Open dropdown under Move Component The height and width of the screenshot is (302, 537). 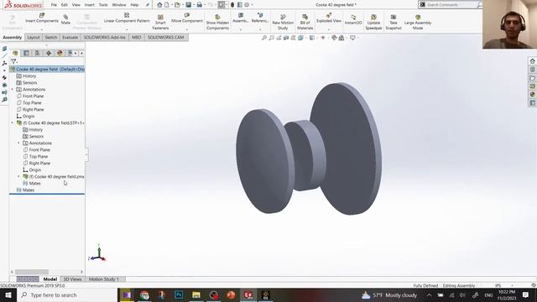186,29
